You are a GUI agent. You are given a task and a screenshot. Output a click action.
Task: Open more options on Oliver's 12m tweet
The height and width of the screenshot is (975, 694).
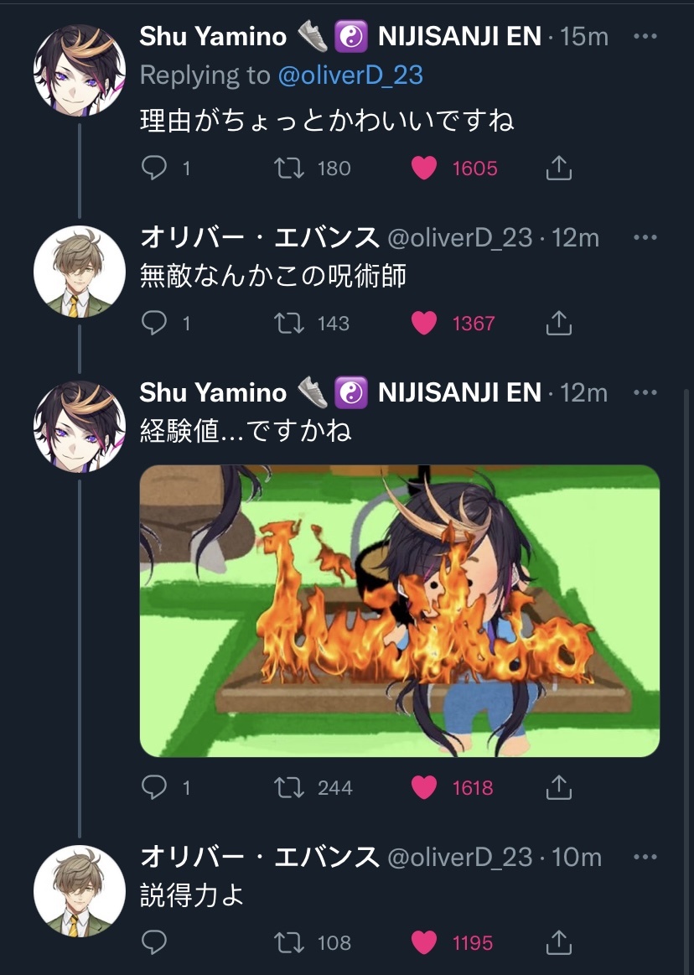pos(645,237)
